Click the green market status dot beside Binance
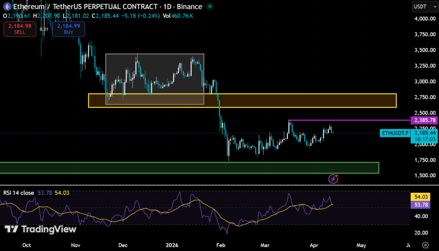This screenshot has width=439, height=251. (x=209, y=6)
